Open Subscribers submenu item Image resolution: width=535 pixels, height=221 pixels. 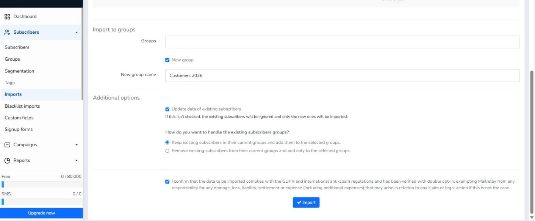[17, 47]
